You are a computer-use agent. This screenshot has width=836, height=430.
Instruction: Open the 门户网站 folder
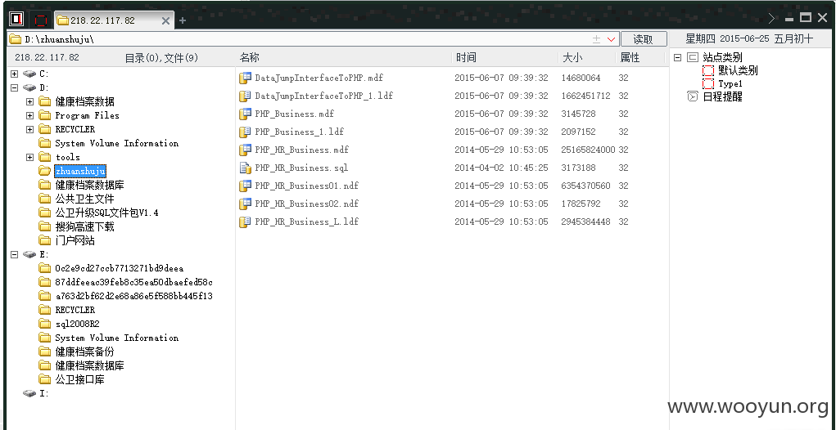(x=75, y=240)
